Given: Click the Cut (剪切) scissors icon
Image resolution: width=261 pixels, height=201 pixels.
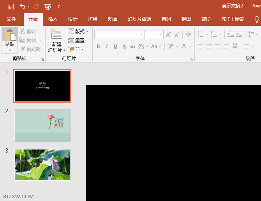Looking at the screenshot, I should [28, 31].
